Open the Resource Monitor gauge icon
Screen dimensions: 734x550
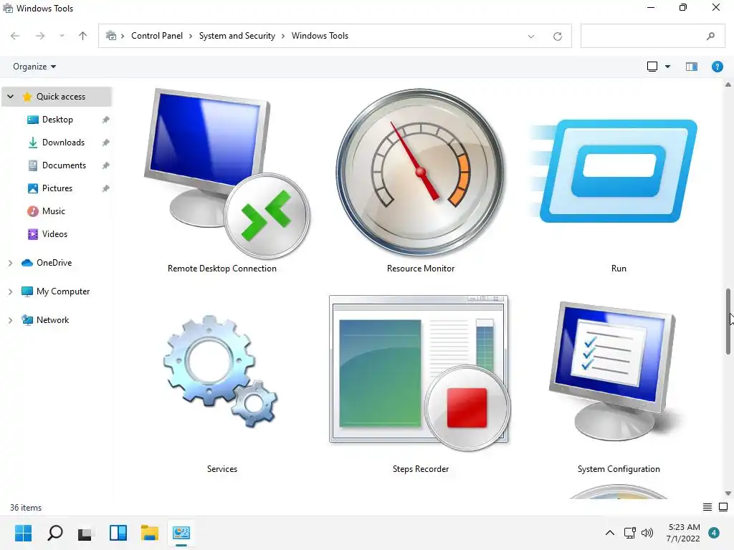(x=420, y=172)
